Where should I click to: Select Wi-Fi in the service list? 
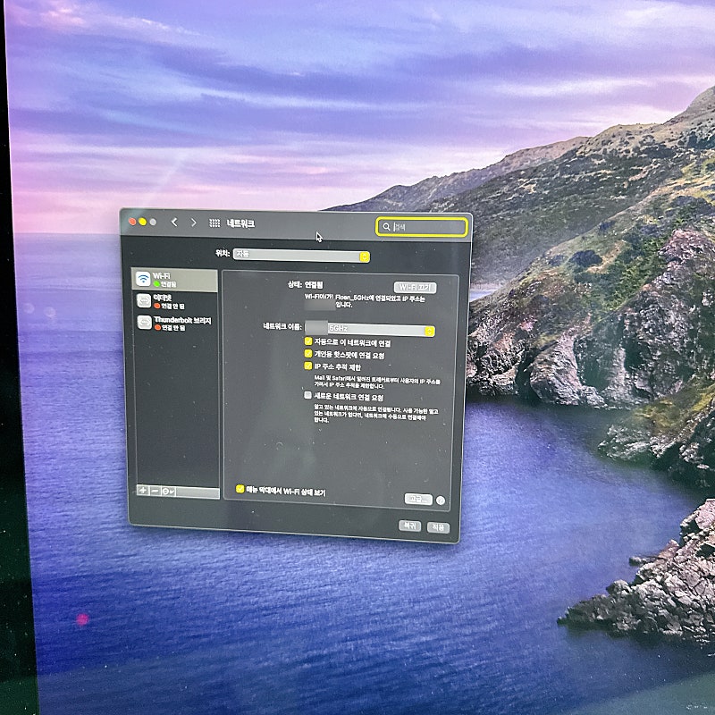tap(174, 279)
